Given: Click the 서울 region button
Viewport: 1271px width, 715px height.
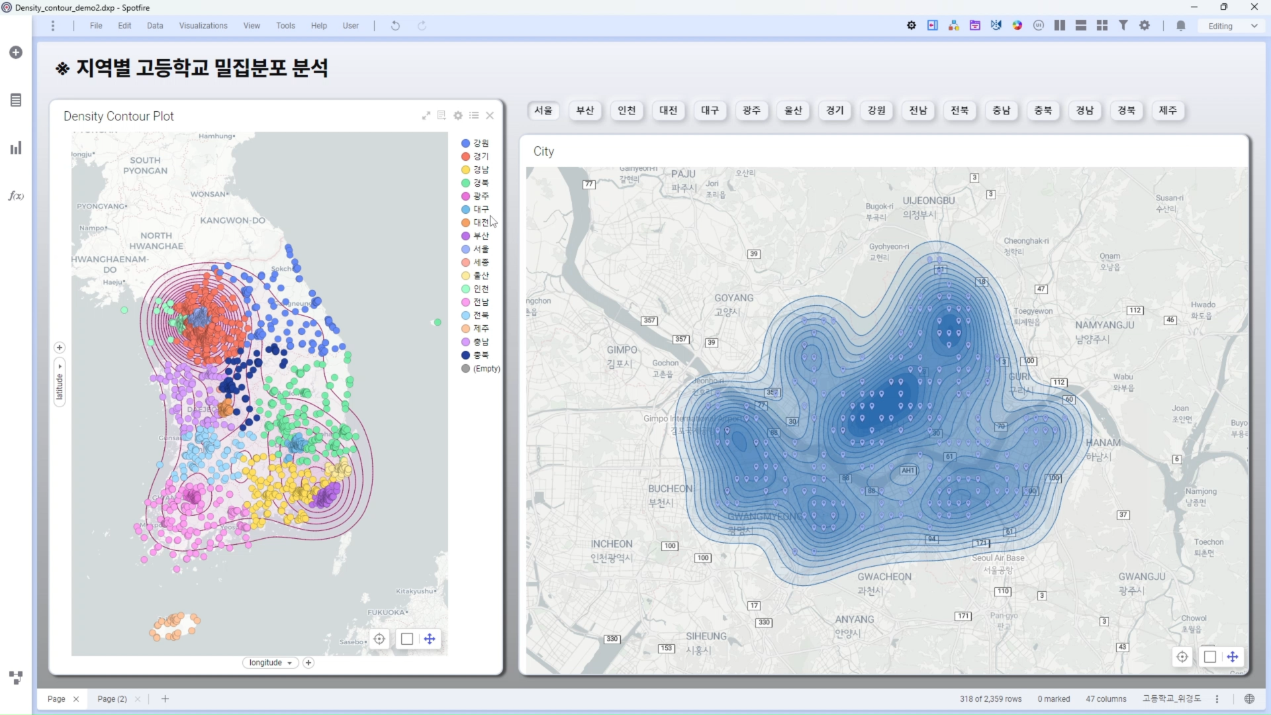Looking at the screenshot, I should point(543,111).
